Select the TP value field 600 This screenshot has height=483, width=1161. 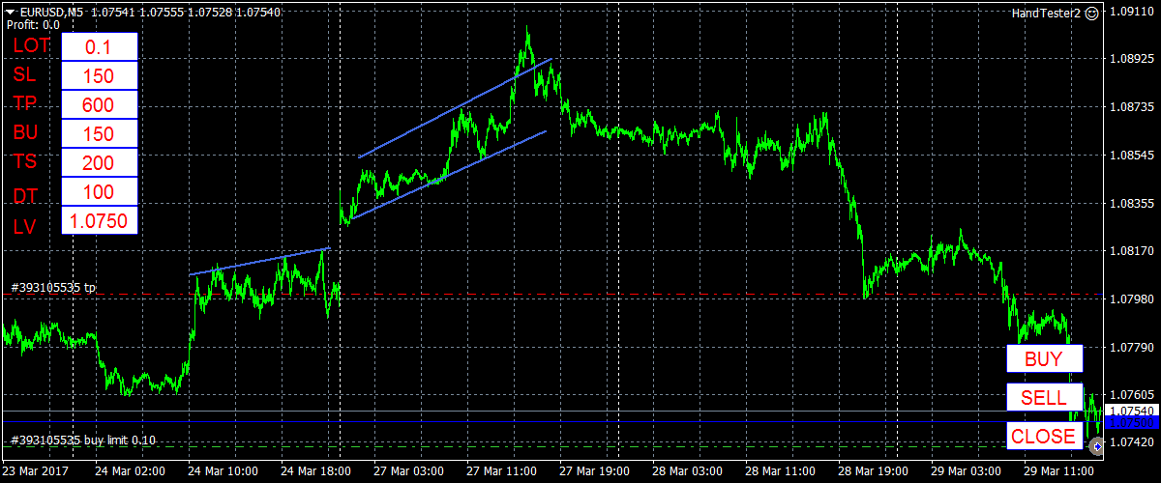(100, 104)
